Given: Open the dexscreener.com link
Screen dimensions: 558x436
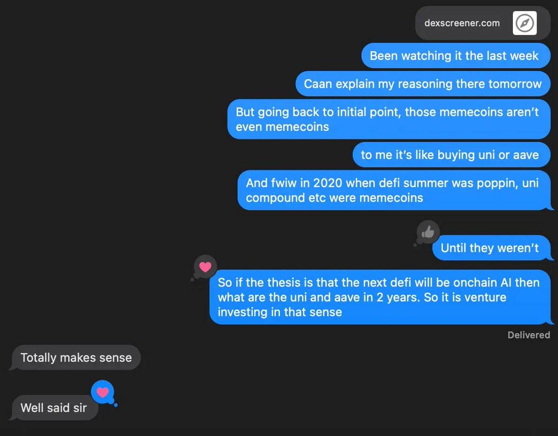Looking at the screenshot, I should point(462,23).
